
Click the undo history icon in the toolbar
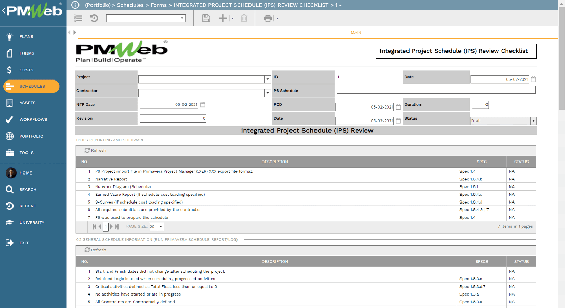click(94, 18)
